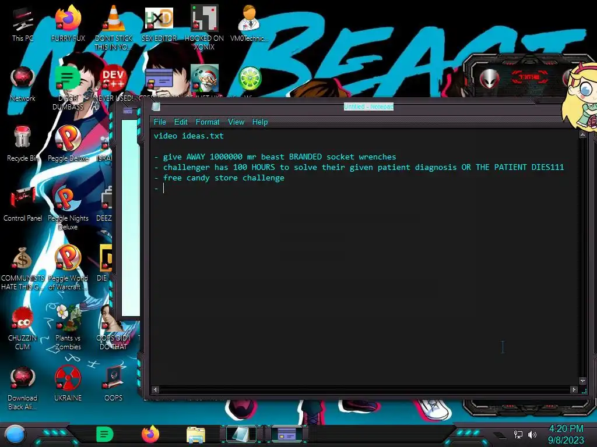The width and height of the screenshot is (597, 447).
Task: Open the green chat DUMBASS shortcut
Action: pyautogui.click(x=68, y=87)
